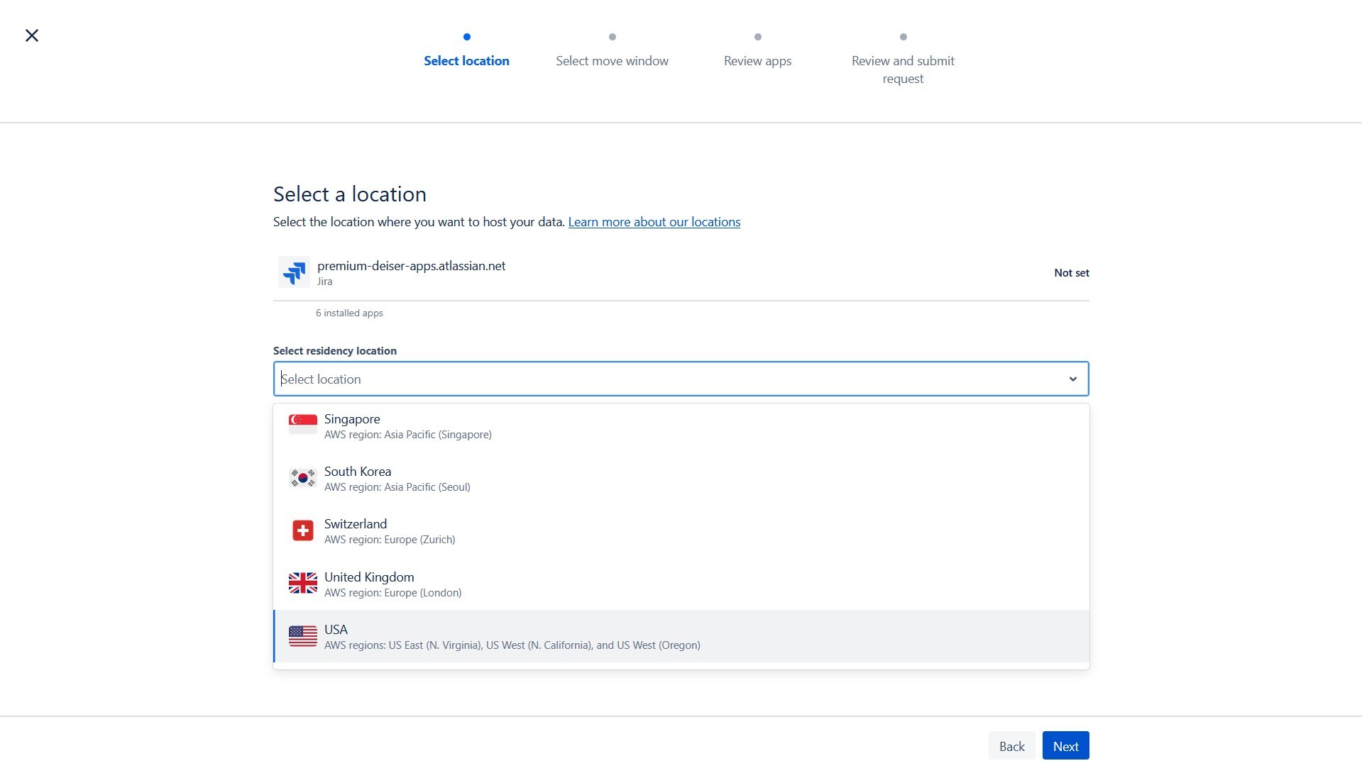1362x773 pixels.
Task: Click Select residency location label
Action: (334, 351)
